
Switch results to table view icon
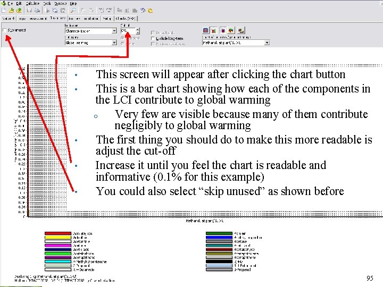(x=206, y=30)
